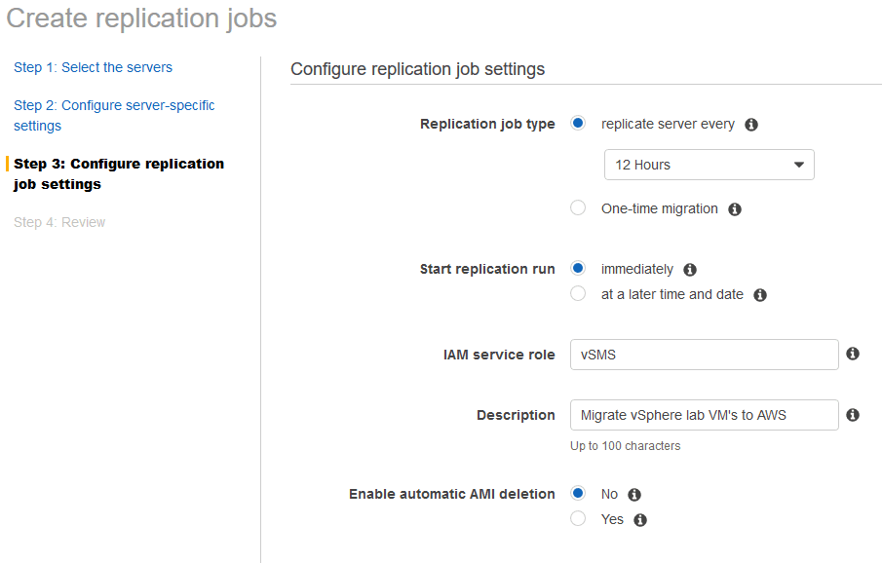Viewport: 882px width, 563px height.
Task: Go to Step 1: Select the servers
Action: click(93, 67)
